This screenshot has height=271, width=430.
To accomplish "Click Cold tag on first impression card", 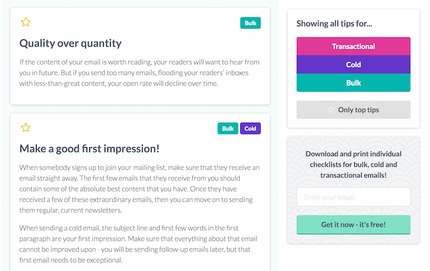I will coord(250,128).
